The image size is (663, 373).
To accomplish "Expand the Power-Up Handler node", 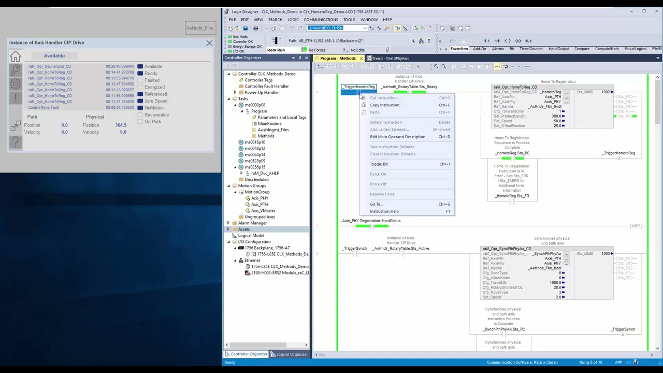I will coord(235,93).
